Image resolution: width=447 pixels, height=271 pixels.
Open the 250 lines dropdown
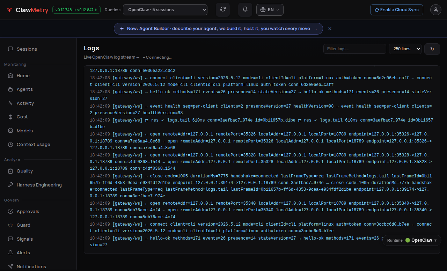pos(405,49)
